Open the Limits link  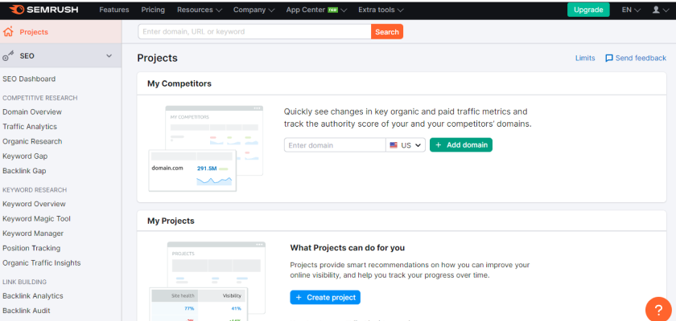coord(585,58)
